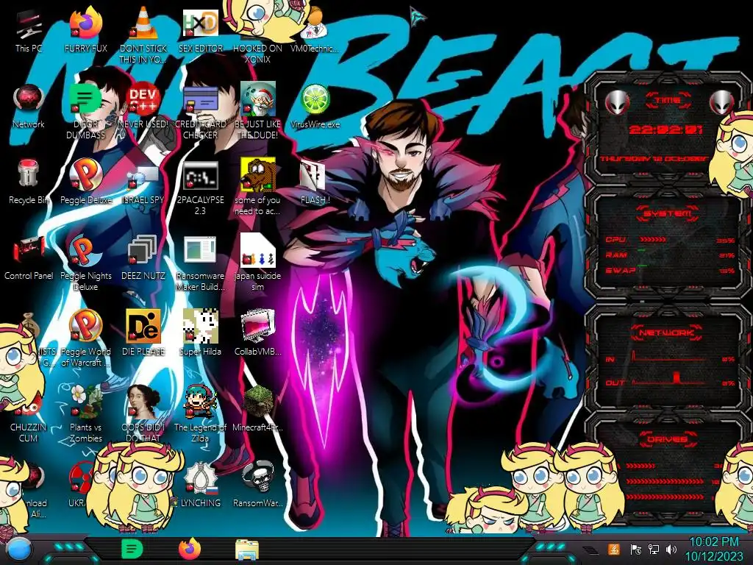Open the CREDIT CARD CHECKER shortcut
753x565 pixels.
click(200, 112)
